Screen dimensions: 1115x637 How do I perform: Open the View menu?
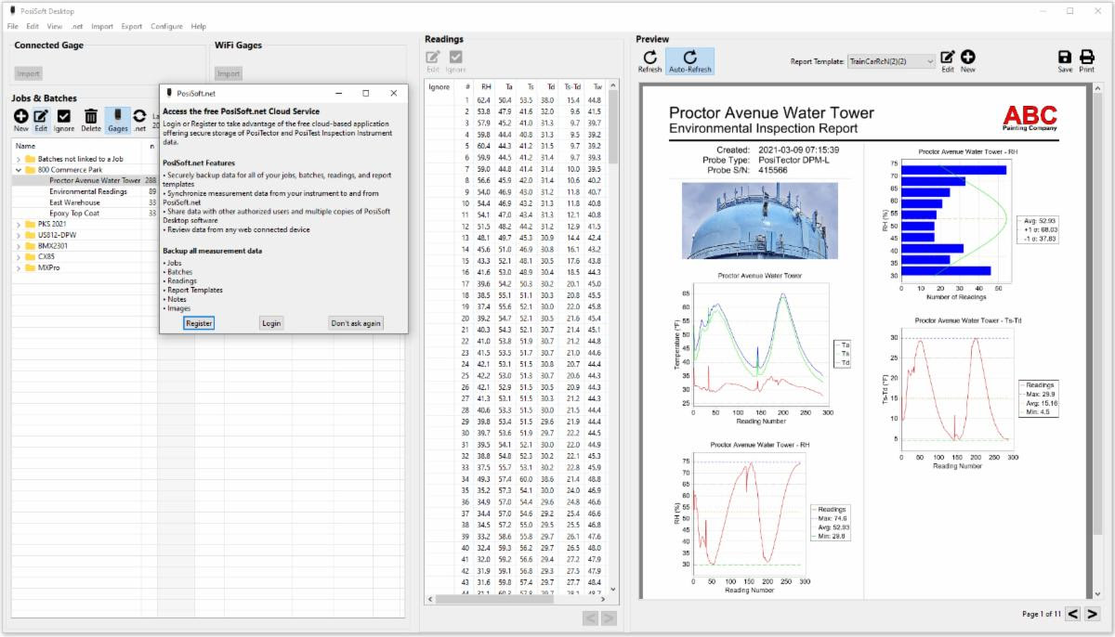click(55, 26)
